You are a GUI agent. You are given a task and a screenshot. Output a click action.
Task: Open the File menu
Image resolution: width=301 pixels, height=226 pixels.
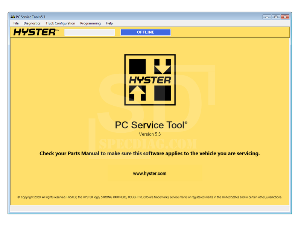click(x=16, y=23)
